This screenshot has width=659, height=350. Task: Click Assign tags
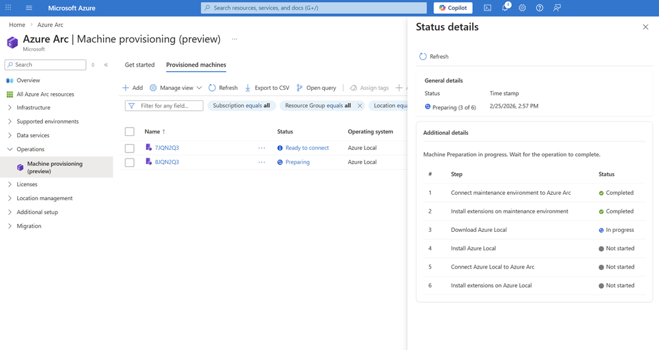tap(369, 88)
